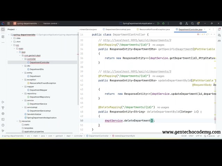Open the Services tool window icon
Viewport: 222px width, 166px height.
pyautogui.click(x=3, y=114)
